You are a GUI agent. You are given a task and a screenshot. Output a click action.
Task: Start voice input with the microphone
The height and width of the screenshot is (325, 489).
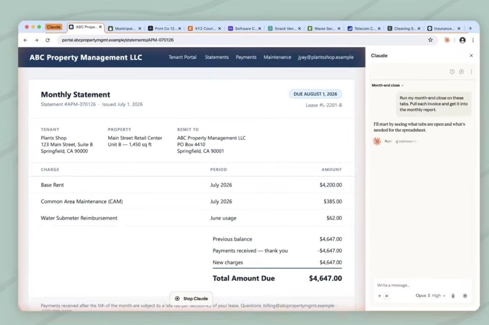(x=453, y=296)
